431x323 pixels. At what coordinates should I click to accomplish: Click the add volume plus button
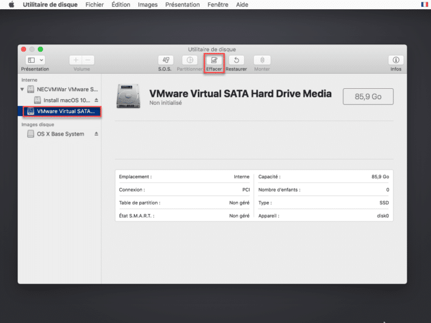75,60
